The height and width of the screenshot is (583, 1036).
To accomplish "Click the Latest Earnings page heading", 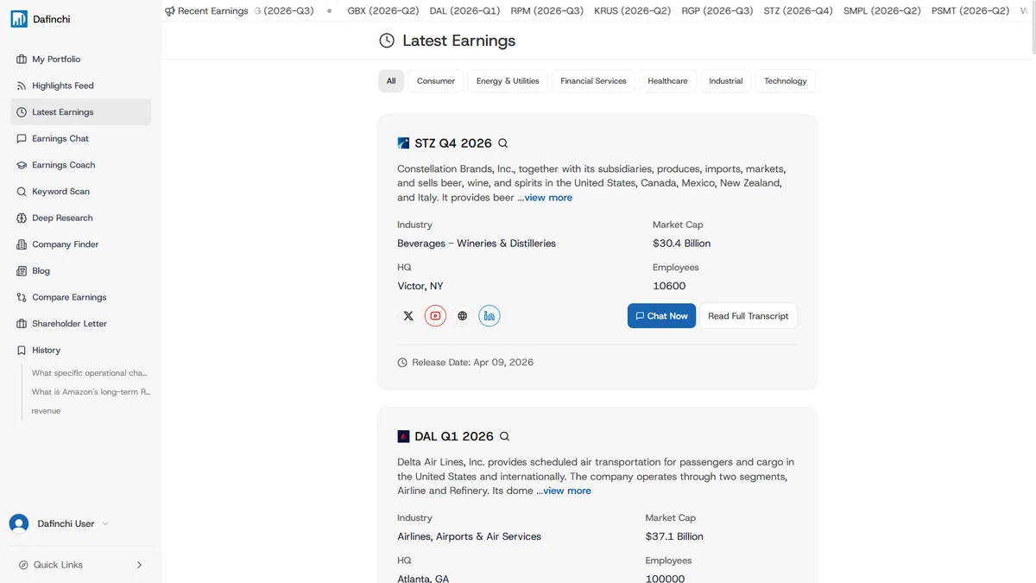I will (x=458, y=41).
